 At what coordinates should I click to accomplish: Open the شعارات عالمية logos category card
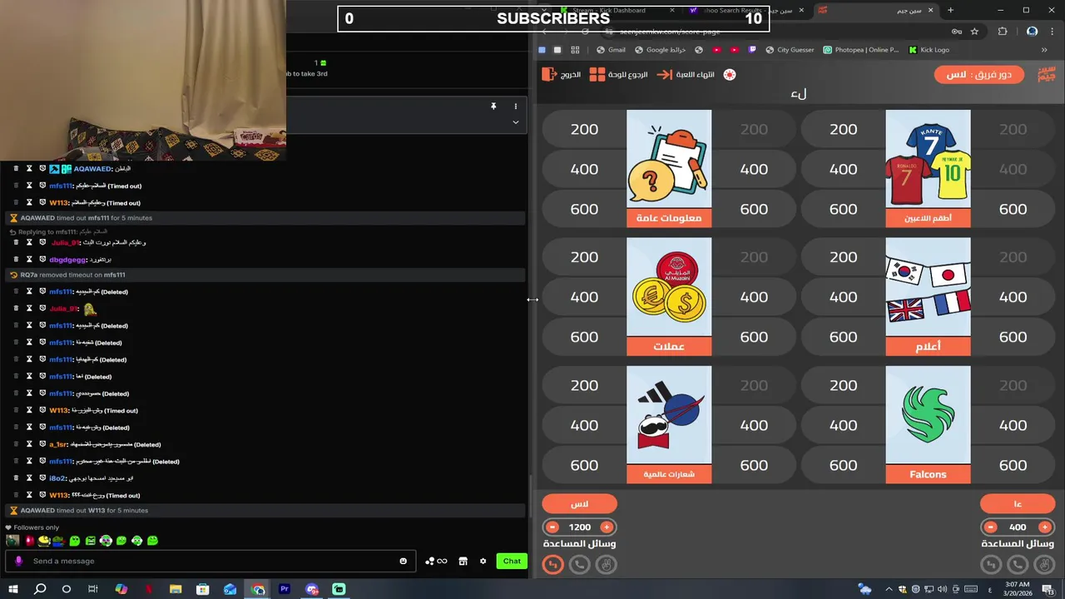(x=669, y=425)
